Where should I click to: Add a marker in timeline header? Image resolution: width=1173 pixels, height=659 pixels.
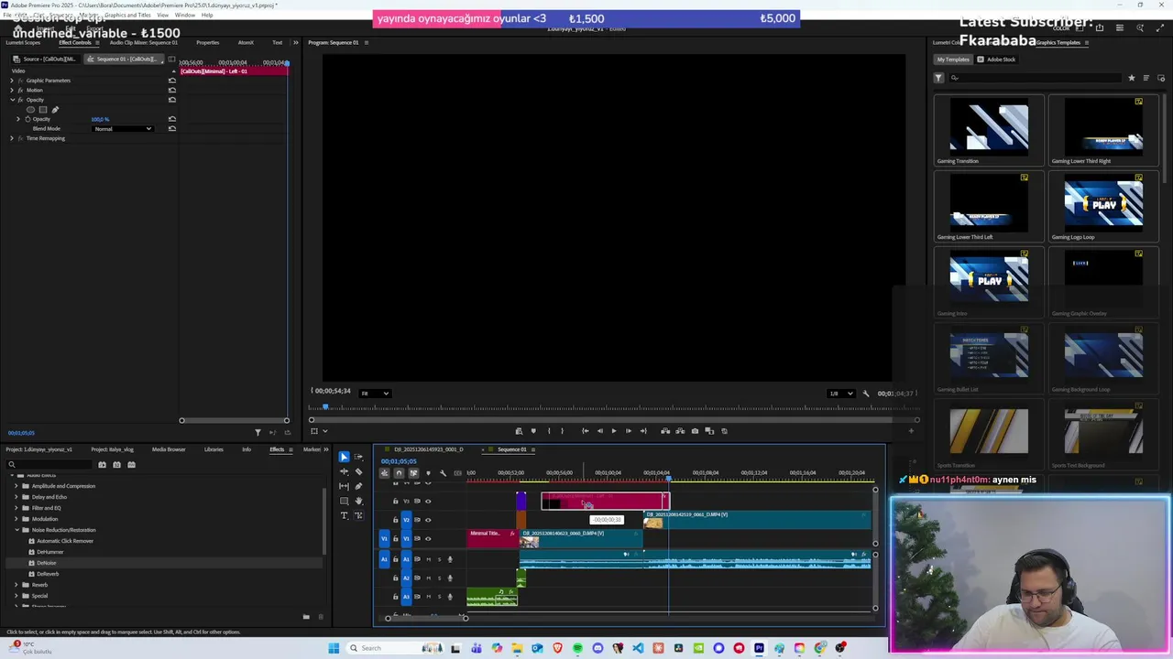[428, 472]
